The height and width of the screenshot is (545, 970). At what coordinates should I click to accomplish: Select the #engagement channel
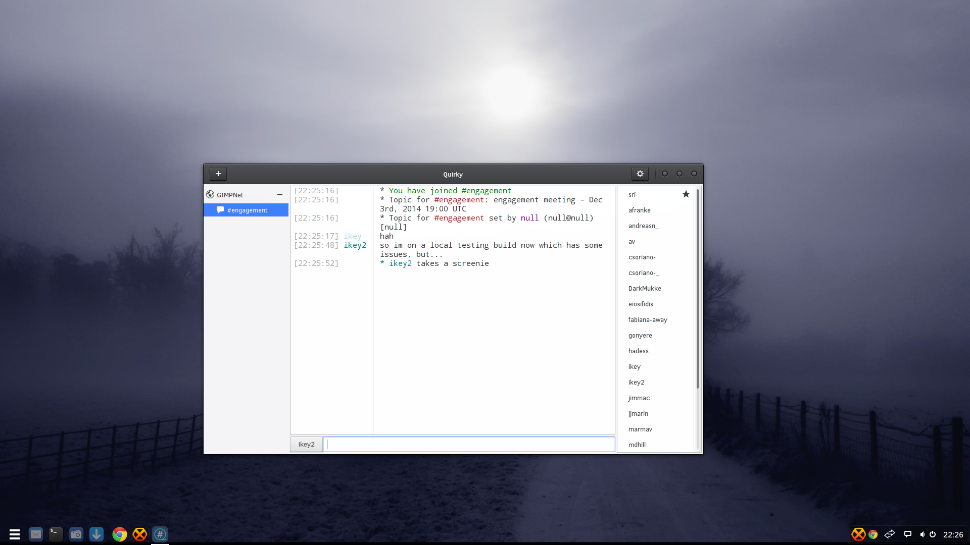(x=246, y=210)
